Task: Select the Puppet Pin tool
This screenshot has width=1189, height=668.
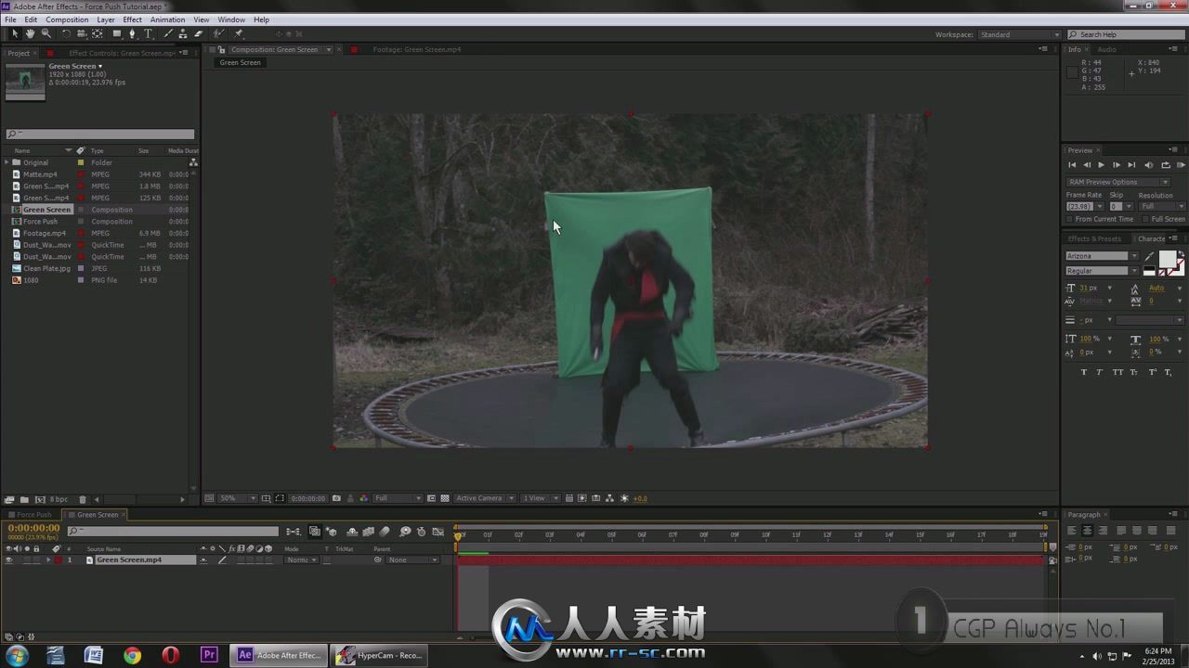Action: [239, 33]
